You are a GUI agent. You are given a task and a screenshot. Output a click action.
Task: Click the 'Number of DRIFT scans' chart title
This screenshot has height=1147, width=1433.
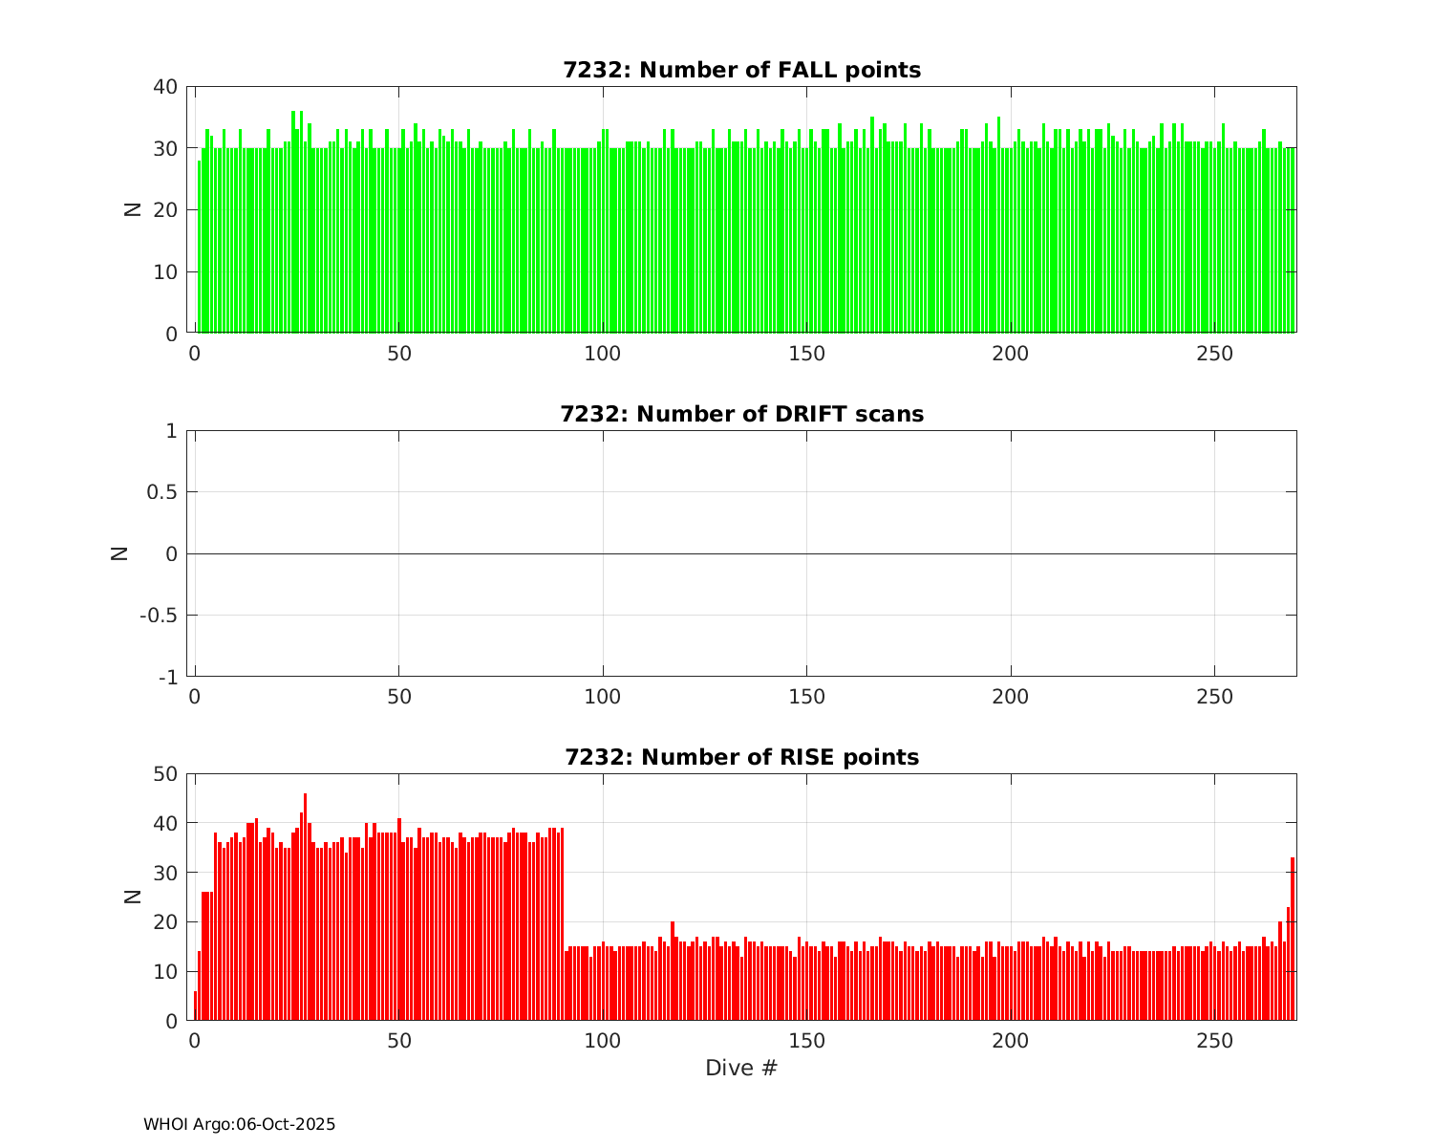pos(741,414)
